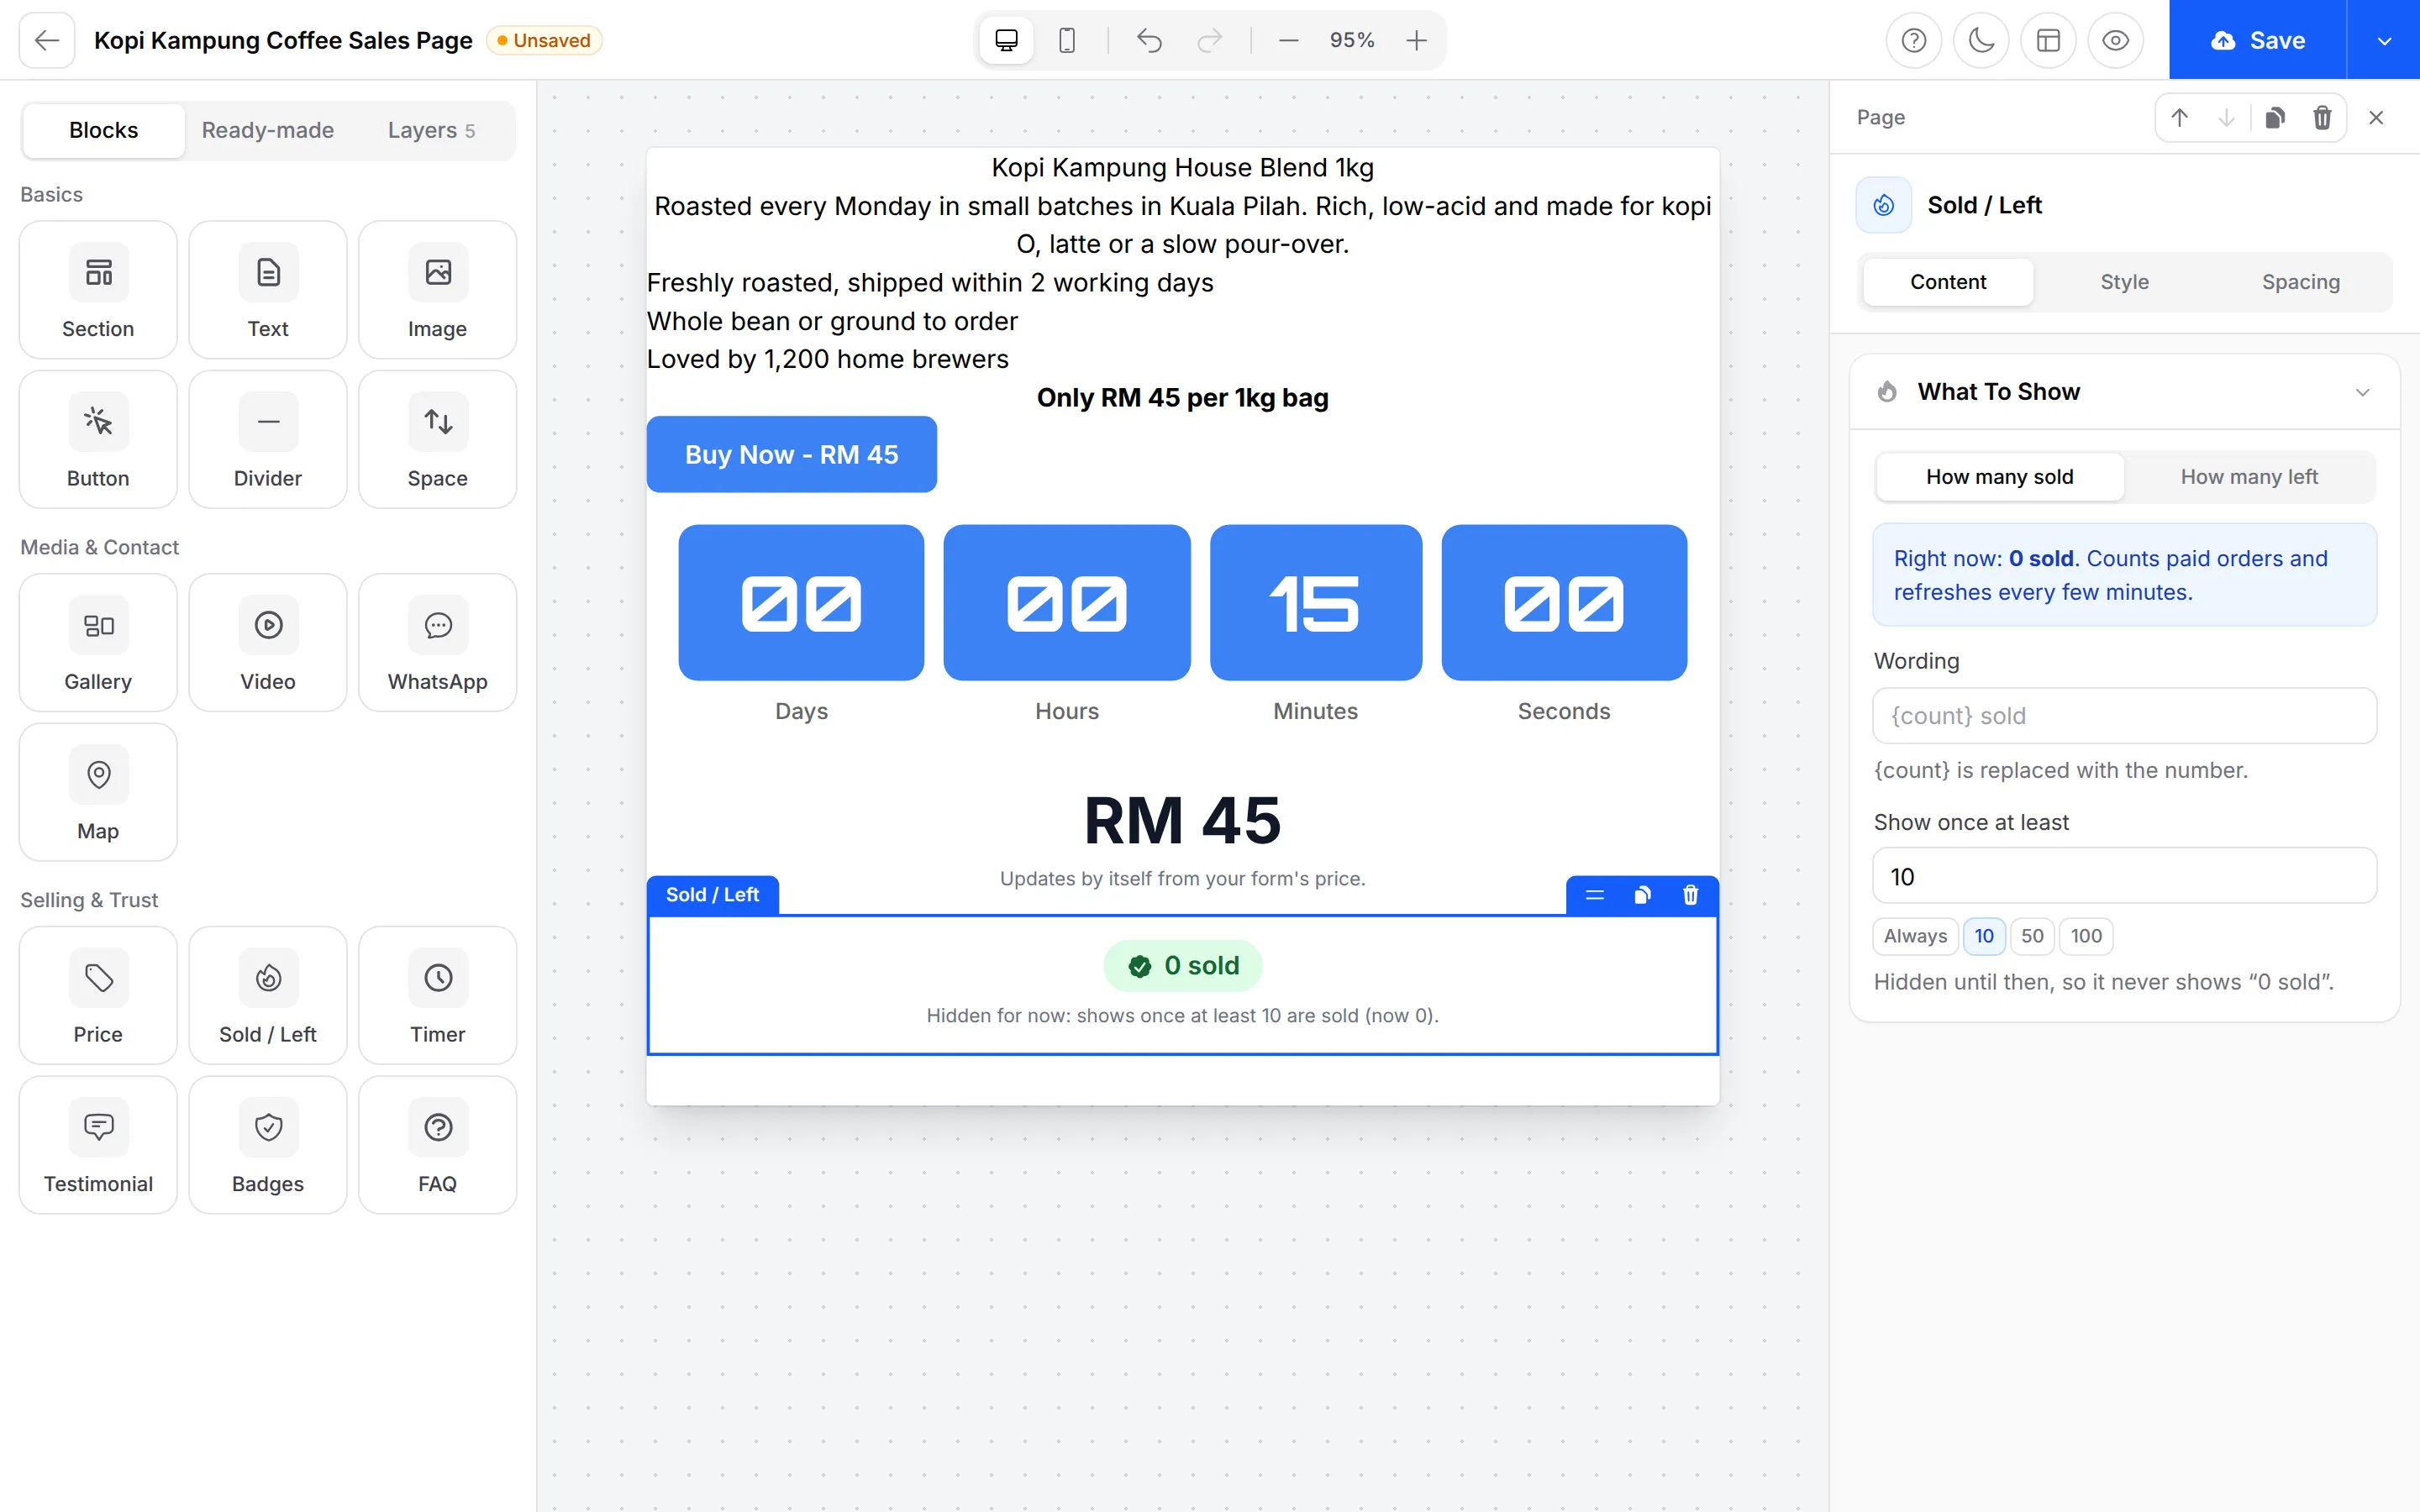The image size is (2420, 1512).
Task: Select How many left option
Action: [x=2249, y=477]
